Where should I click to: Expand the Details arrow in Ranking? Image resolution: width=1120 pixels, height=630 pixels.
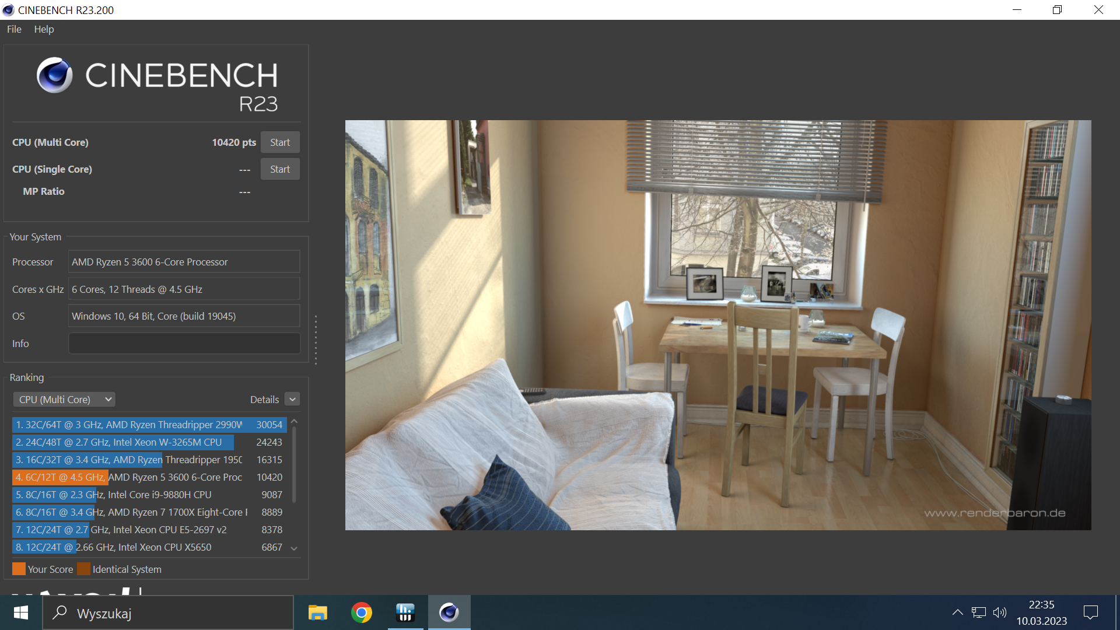(x=293, y=400)
